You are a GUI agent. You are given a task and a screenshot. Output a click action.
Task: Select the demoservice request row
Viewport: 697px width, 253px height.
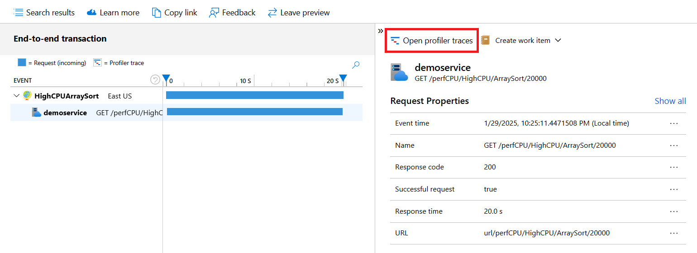click(x=65, y=113)
